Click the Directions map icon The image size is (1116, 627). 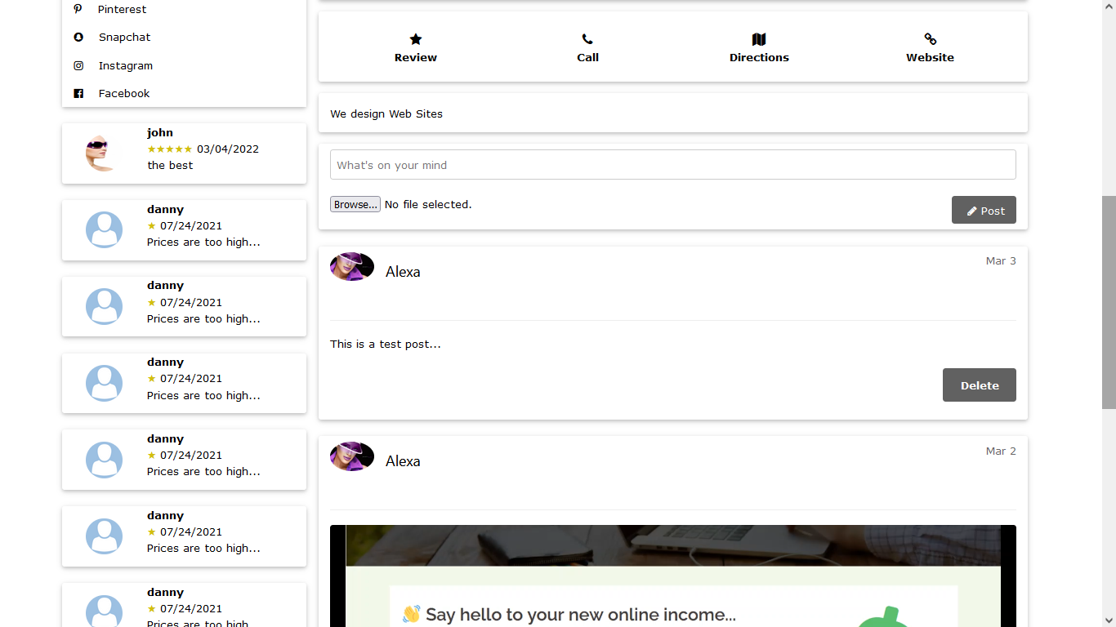[759, 39]
